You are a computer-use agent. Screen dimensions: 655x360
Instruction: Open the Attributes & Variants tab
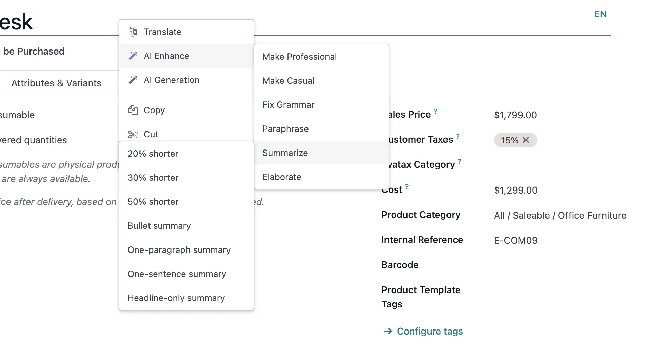tap(56, 83)
